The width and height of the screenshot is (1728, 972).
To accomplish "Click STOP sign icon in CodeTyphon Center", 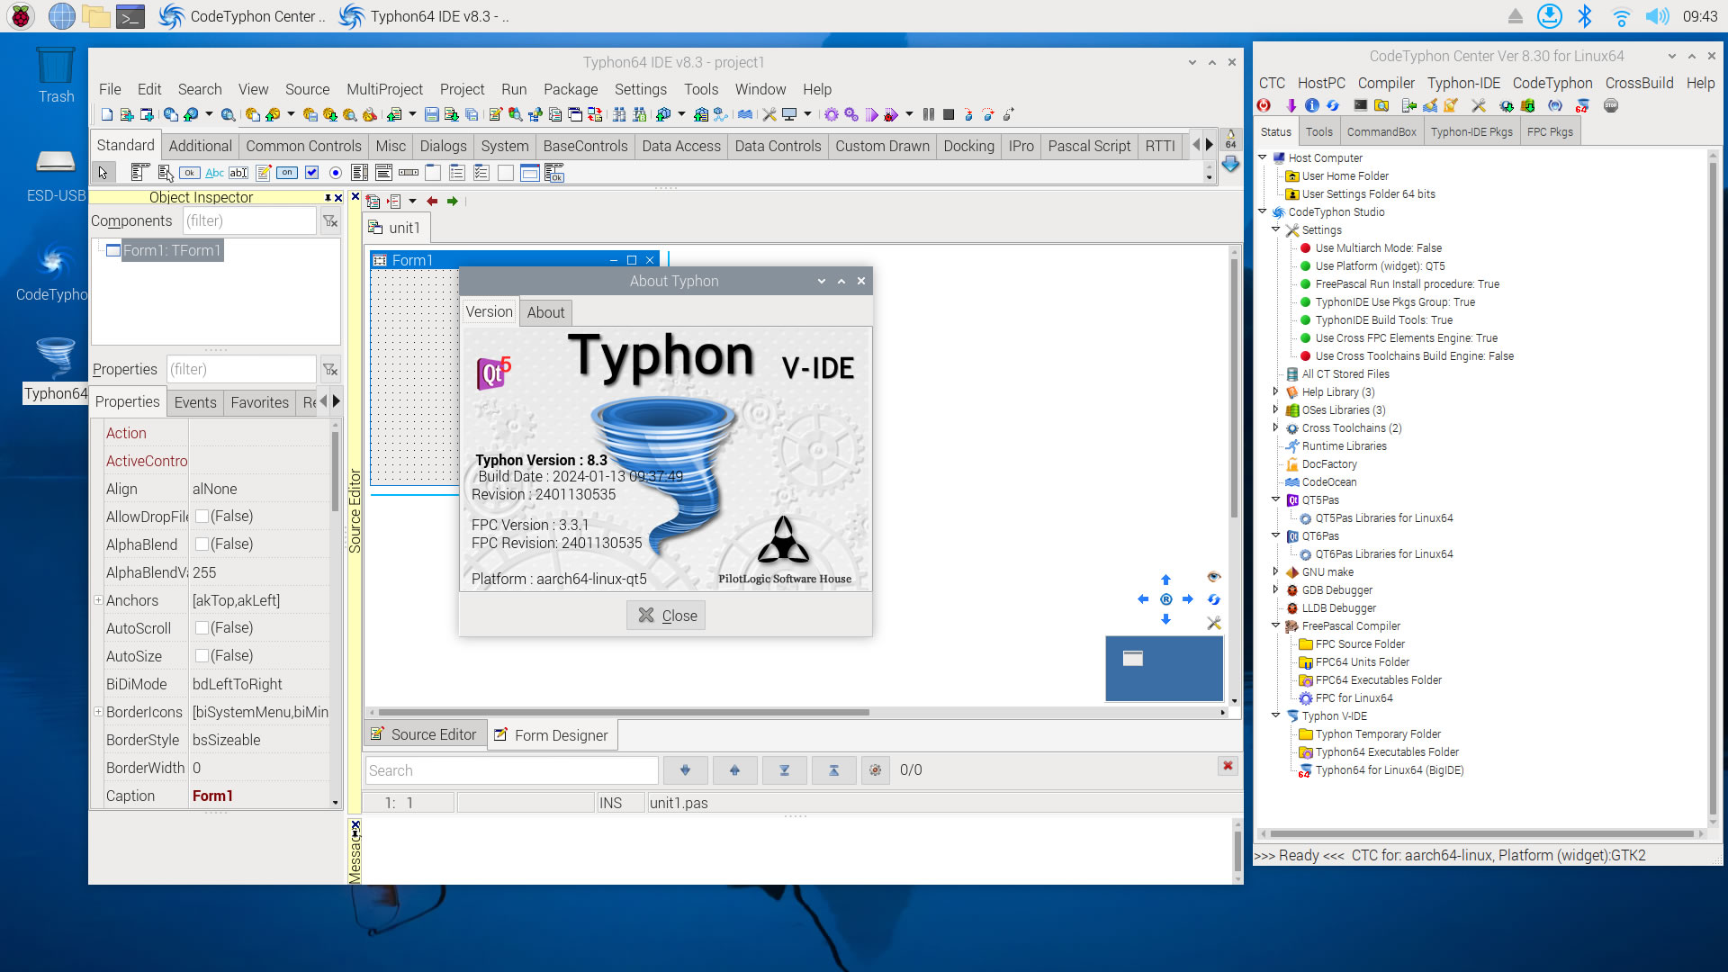I will [1611, 105].
